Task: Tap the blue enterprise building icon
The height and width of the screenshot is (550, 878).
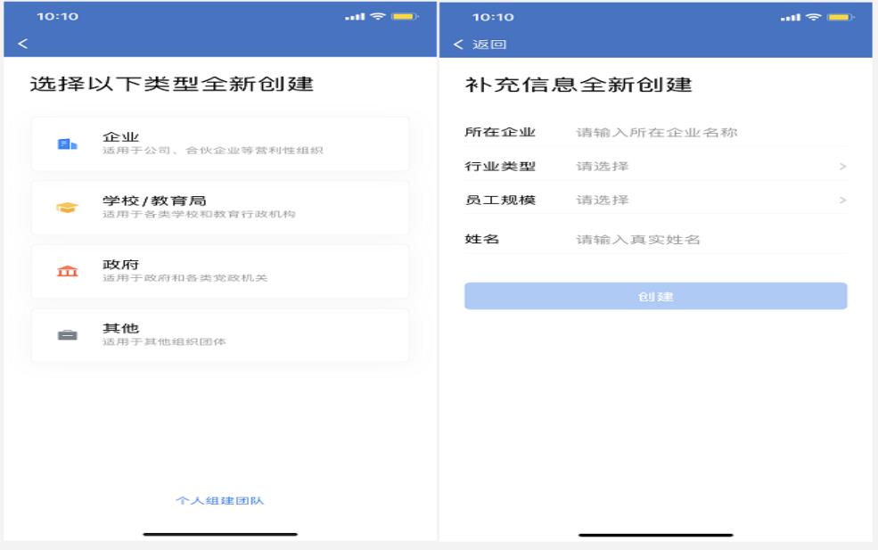Action: (68, 144)
